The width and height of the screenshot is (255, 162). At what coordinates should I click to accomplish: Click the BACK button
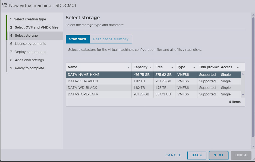click(197, 155)
